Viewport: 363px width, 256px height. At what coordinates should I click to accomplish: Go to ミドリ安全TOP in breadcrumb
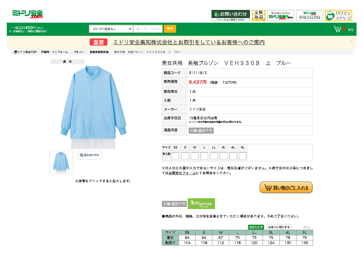(25, 52)
